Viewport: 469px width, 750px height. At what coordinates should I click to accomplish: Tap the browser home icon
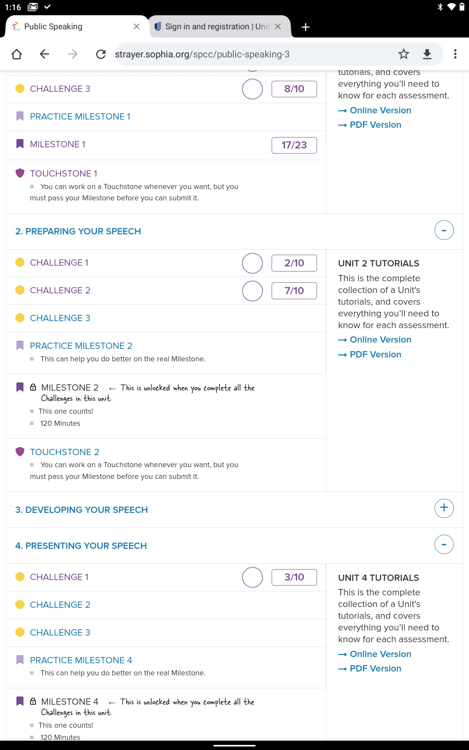point(16,54)
